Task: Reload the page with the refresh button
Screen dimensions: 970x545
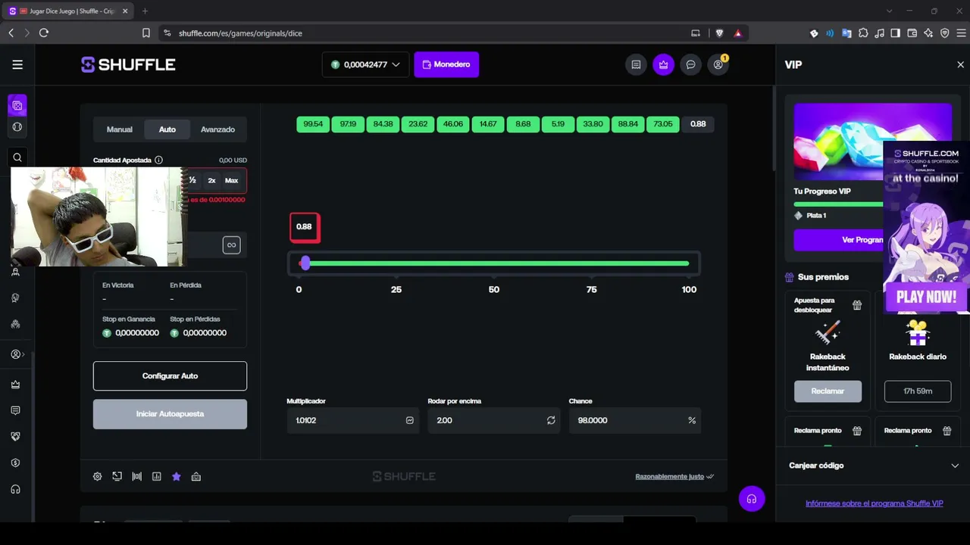Action: tap(44, 33)
